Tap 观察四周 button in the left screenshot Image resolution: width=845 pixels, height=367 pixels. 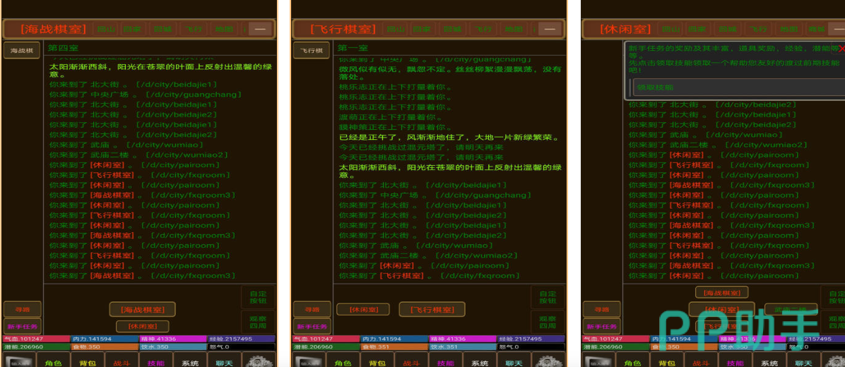tap(258, 321)
